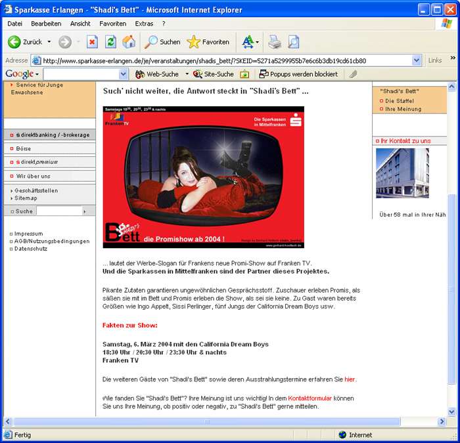This screenshot has width=460, height=443.
Task: Click the vertical scrollbar up arrow
Action: click(x=452, y=86)
